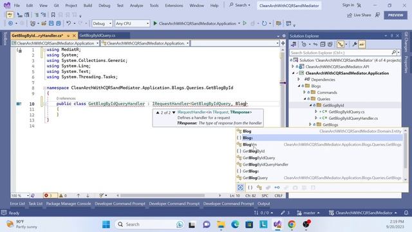Viewport: 412px width, 232px height.
Task: Open the editor types navigation dropdown
Action: point(145,43)
